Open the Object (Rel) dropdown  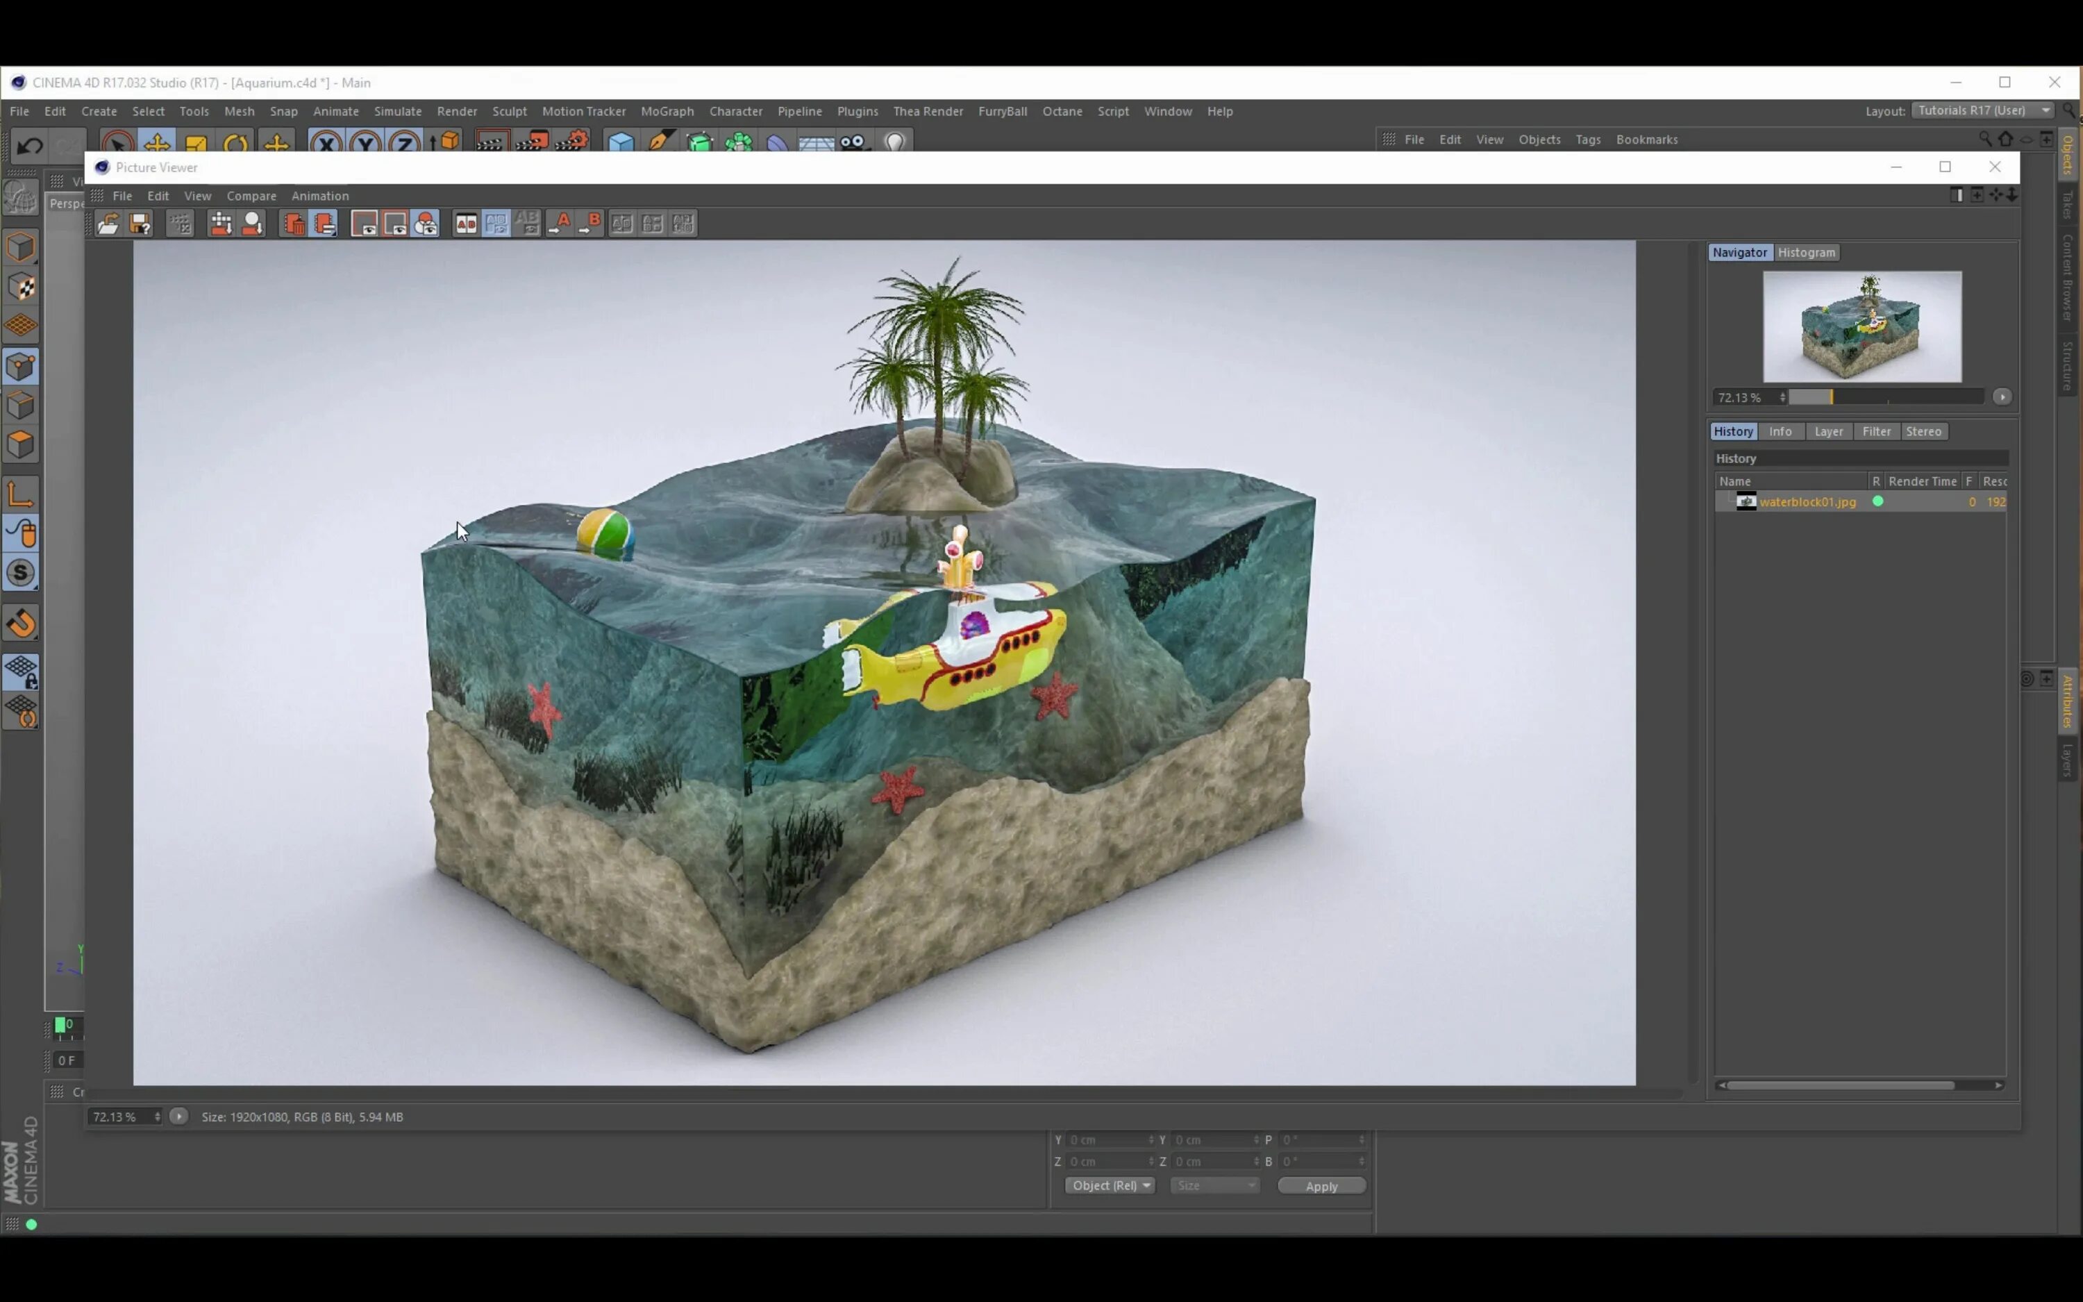[1110, 1186]
